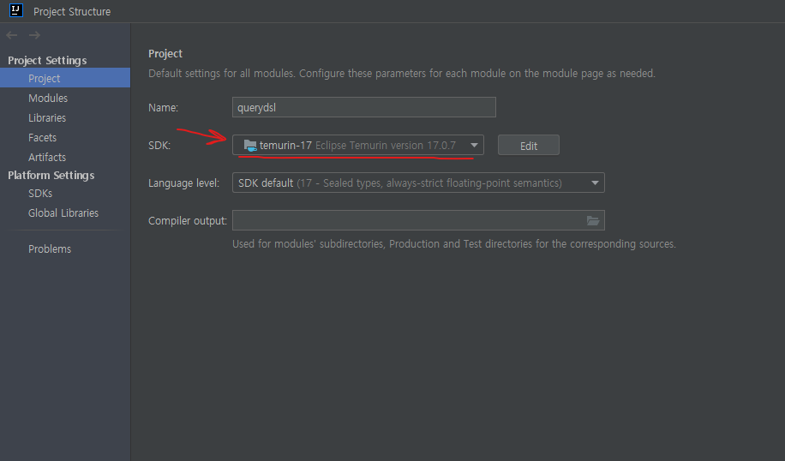Click the Project Settings heading
The width and height of the screenshot is (785, 461).
pyautogui.click(x=47, y=61)
